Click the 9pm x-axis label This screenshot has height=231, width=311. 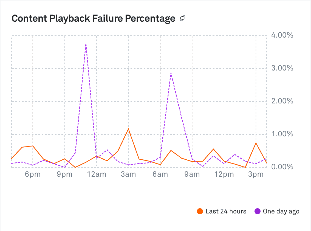[65, 174]
